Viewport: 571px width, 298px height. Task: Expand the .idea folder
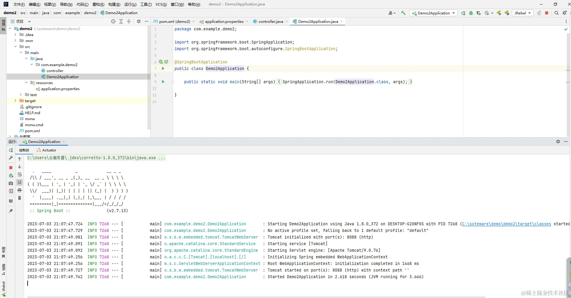point(15,35)
